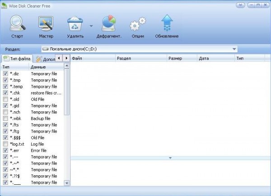
Task: Switch to the Допол tab
Action: click(46, 59)
